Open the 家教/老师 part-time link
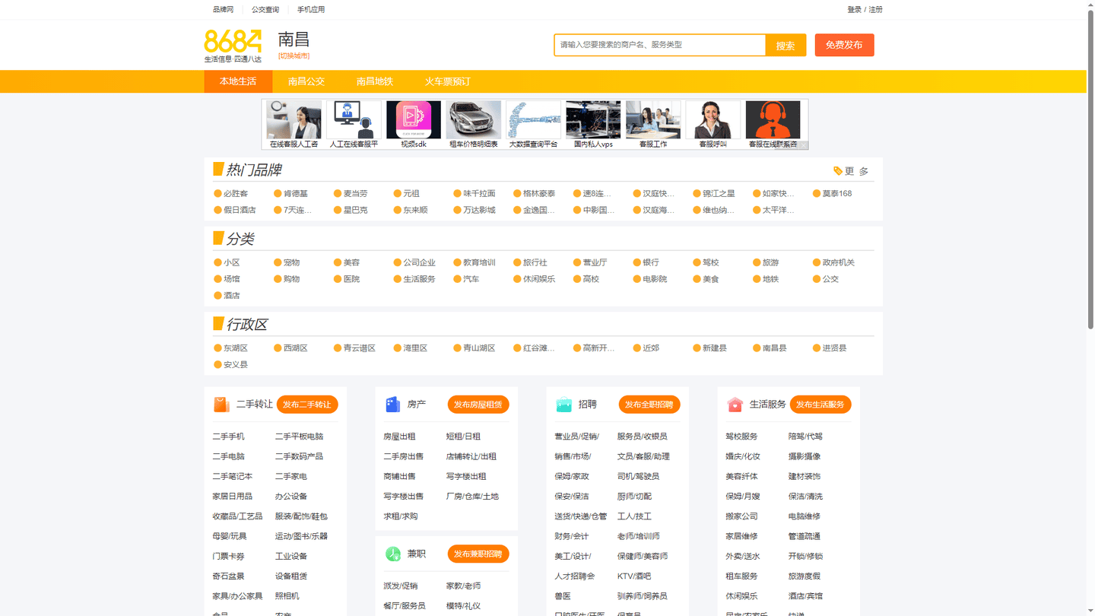Viewport: 1095px width, 616px height. pyautogui.click(x=464, y=586)
